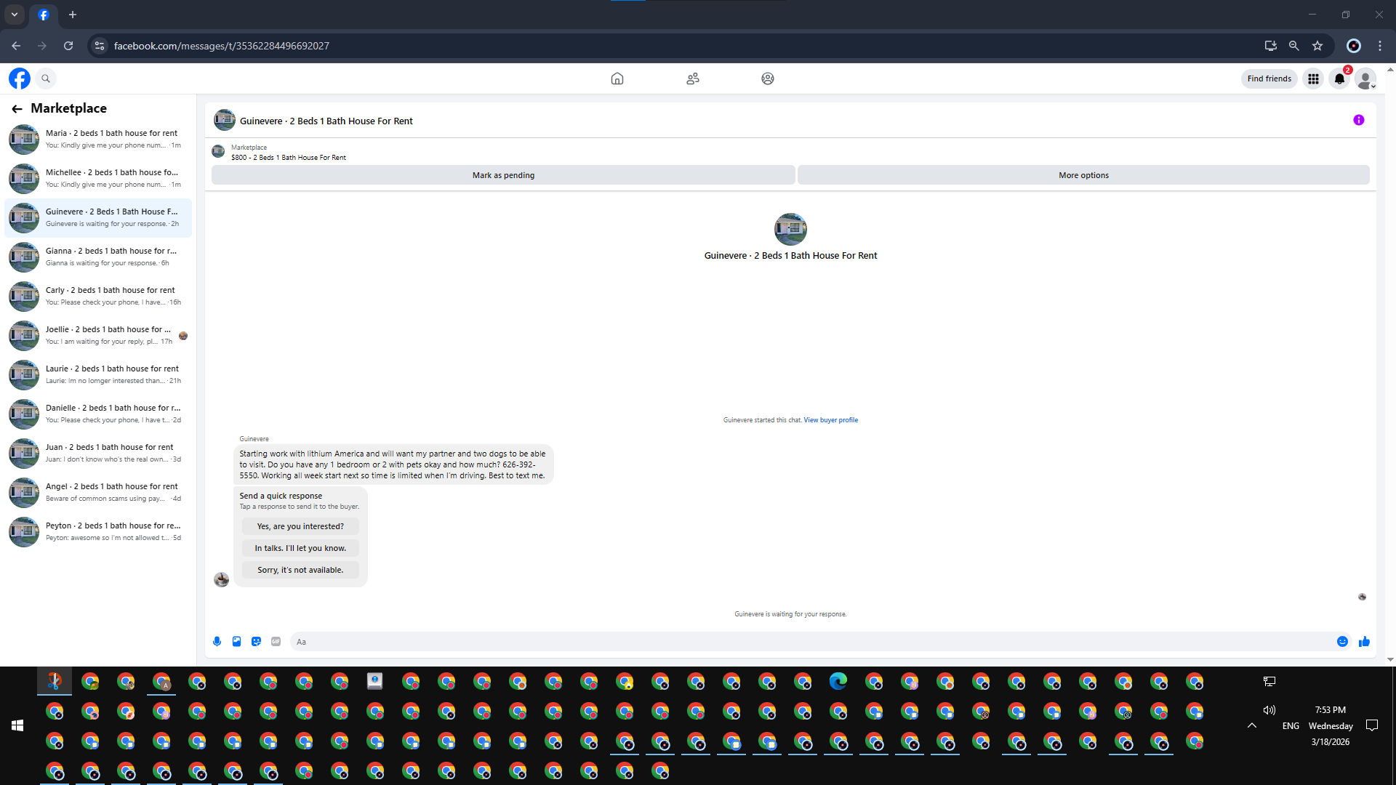Open conversation information purple icon
This screenshot has width=1396, height=785.
tap(1358, 120)
